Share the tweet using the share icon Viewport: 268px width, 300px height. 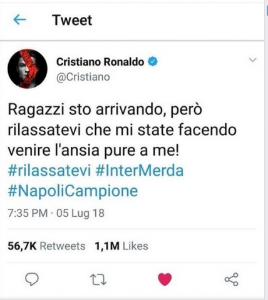click(x=232, y=279)
